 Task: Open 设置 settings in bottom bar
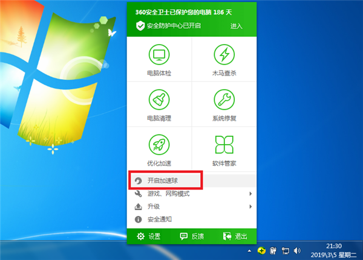pyautogui.click(x=149, y=236)
